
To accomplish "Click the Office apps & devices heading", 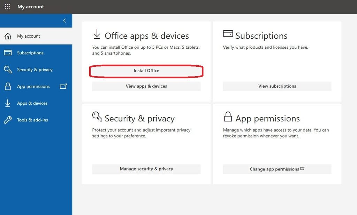I will (147, 36).
